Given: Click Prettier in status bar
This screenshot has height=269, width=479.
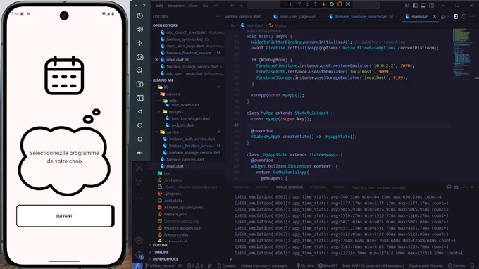Looking at the screenshot, I should click(x=456, y=265).
